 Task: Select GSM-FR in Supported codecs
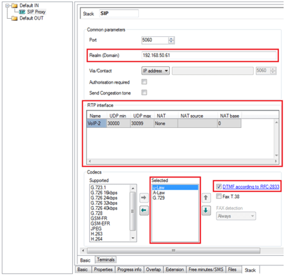110,218
